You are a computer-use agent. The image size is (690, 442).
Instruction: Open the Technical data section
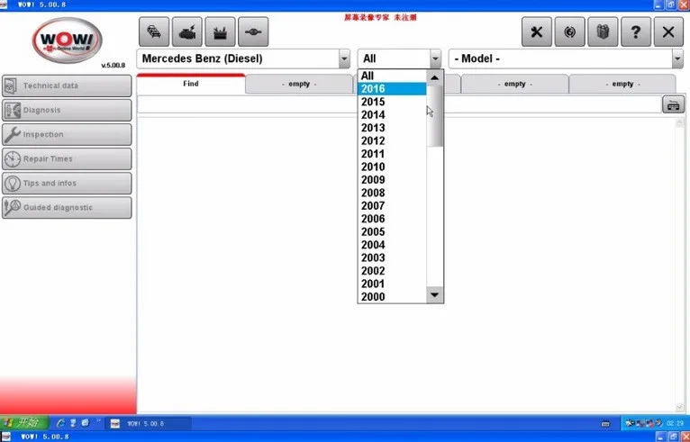coord(67,86)
